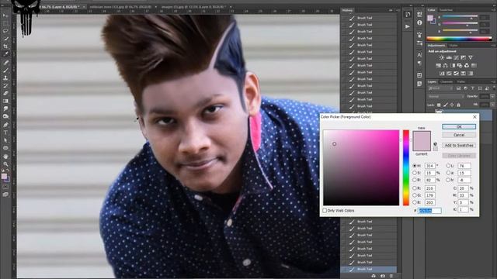
Task: Select the G green radio button
Action: [415, 195]
